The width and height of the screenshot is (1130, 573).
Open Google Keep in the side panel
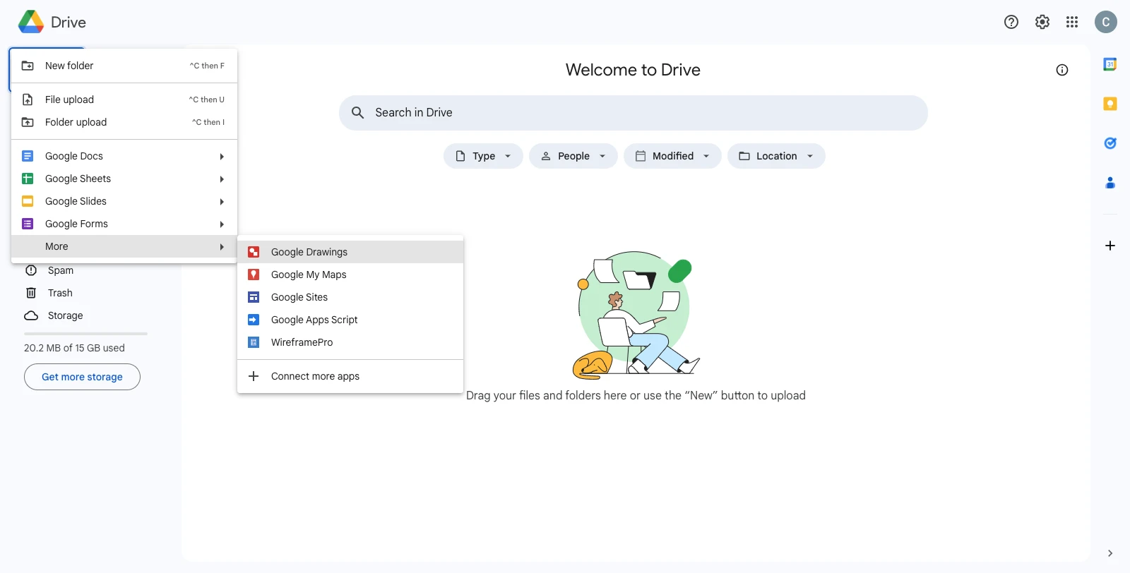click(1110, 104)
